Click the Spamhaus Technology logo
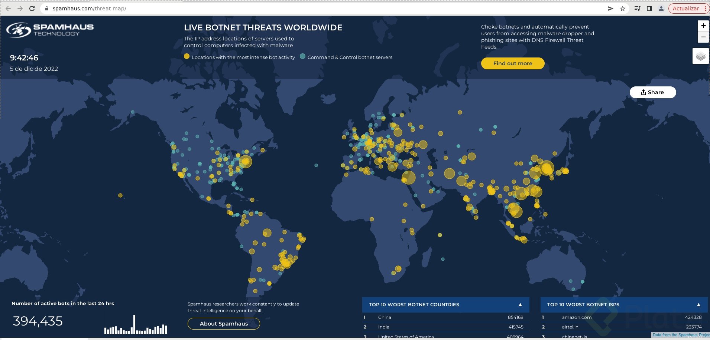The height and width of the screenshot is (340, 710). click(x=50, y=30)
